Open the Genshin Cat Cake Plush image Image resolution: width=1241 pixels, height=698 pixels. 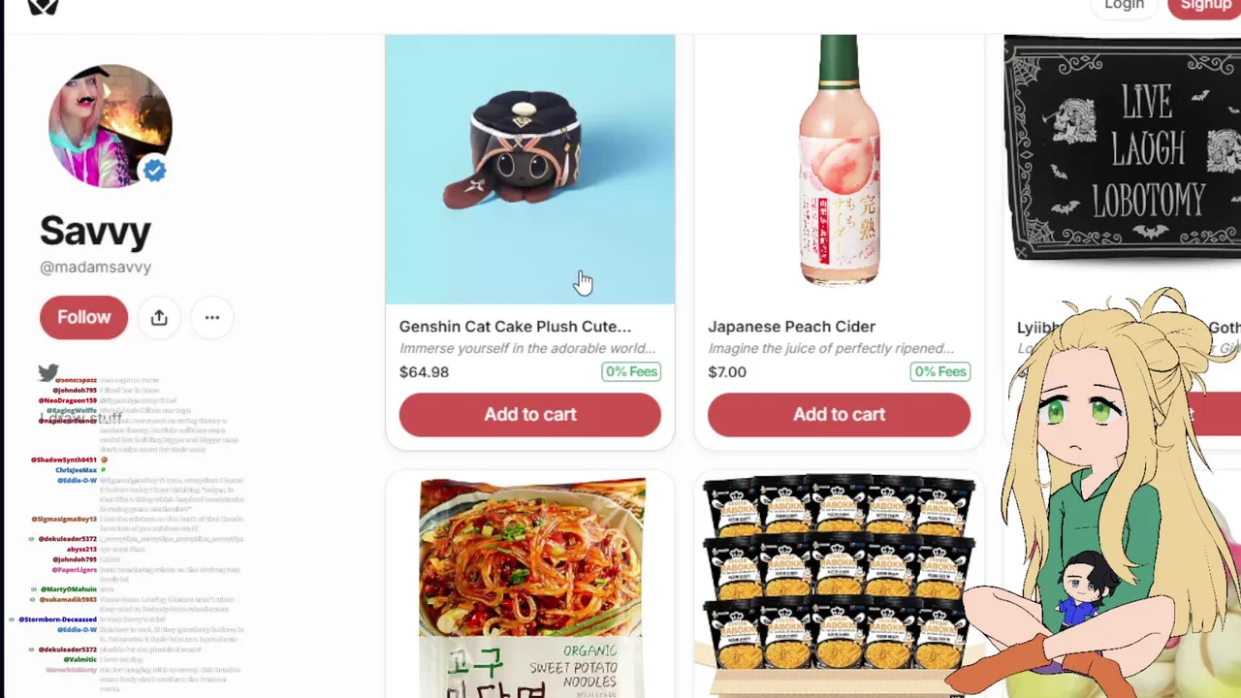[x=529, y=170]
